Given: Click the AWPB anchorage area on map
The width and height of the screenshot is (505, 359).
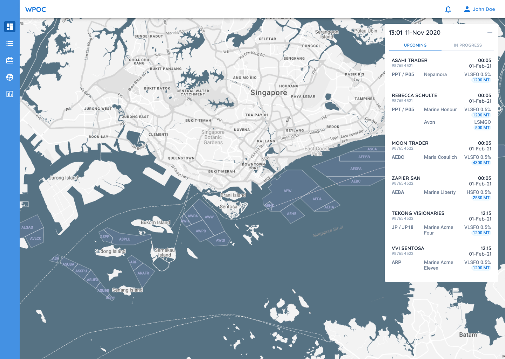Looking at the screenshot, I should point(201,231).
